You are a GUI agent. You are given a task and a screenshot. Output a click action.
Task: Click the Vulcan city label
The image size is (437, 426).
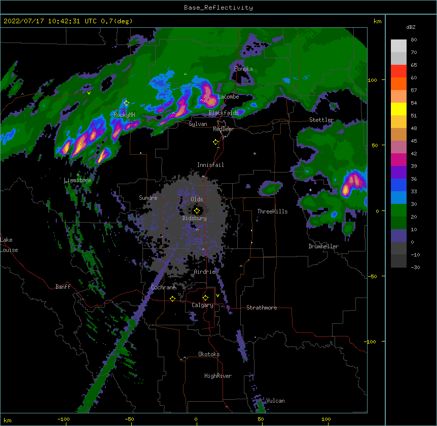tap(275, 401)
